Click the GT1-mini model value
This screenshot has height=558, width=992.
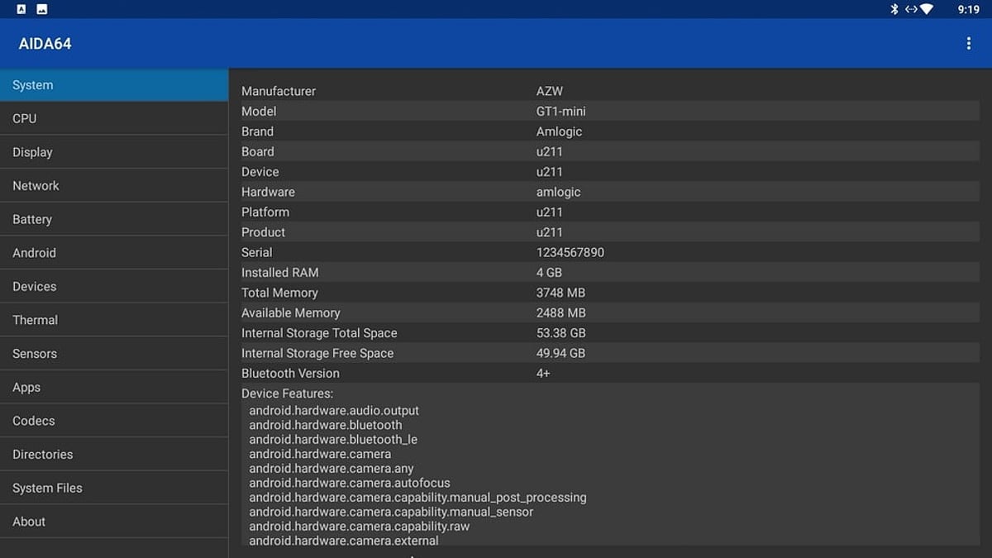[561, 111]
